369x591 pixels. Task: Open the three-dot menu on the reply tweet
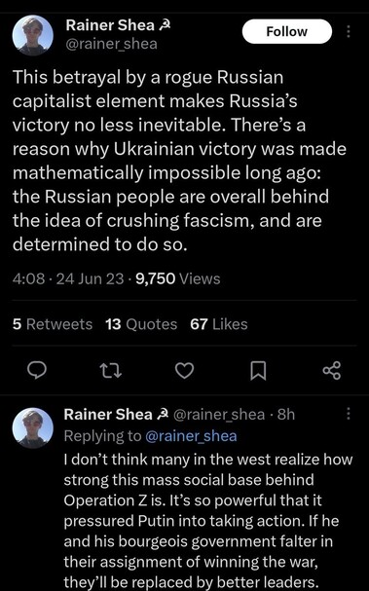click(349, 413)
